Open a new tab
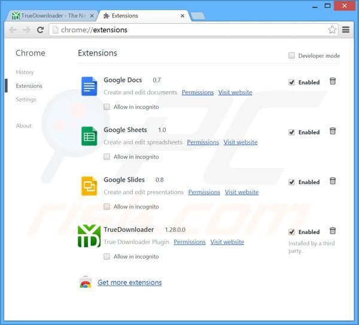This screenshot has width=359, height=325. tap(198, 16)
